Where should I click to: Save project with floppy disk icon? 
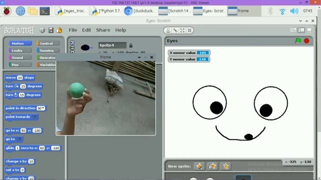tap(51, 30)
